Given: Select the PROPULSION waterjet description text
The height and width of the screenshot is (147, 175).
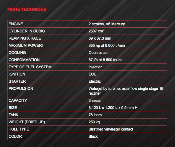Looking at the screenshot, I should 126,91.
